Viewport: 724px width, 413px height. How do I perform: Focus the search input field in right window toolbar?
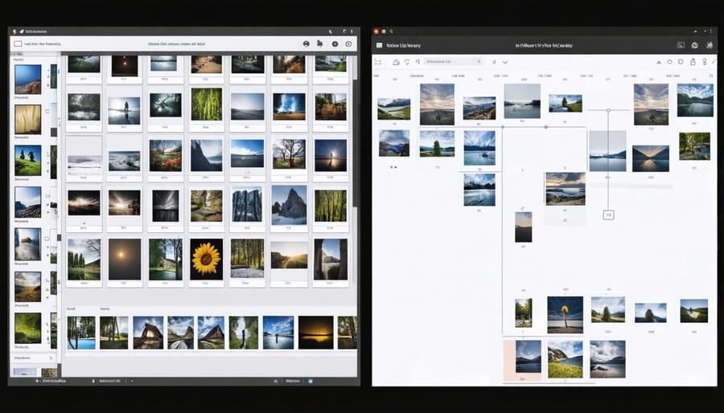[x=453, y=61]
